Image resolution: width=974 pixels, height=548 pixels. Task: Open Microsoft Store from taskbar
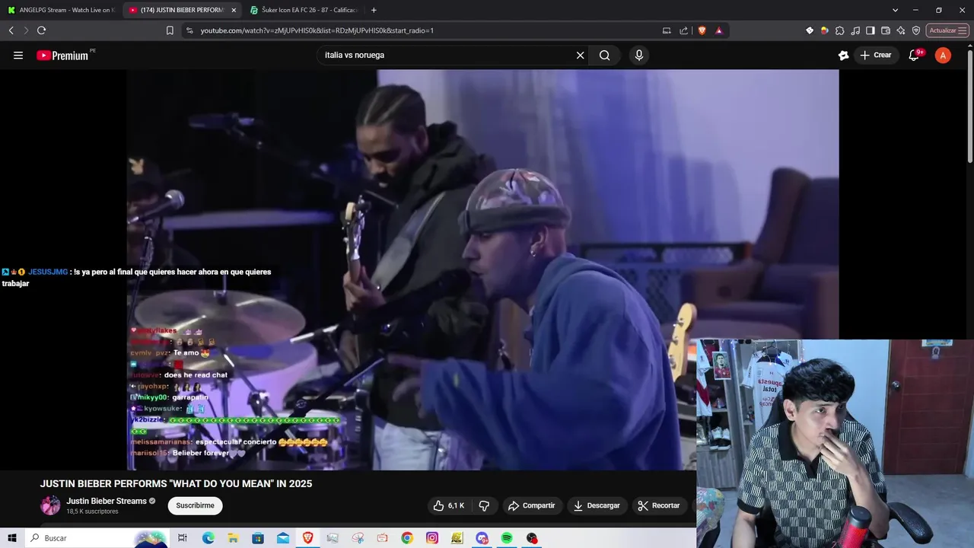coord(258,538)
